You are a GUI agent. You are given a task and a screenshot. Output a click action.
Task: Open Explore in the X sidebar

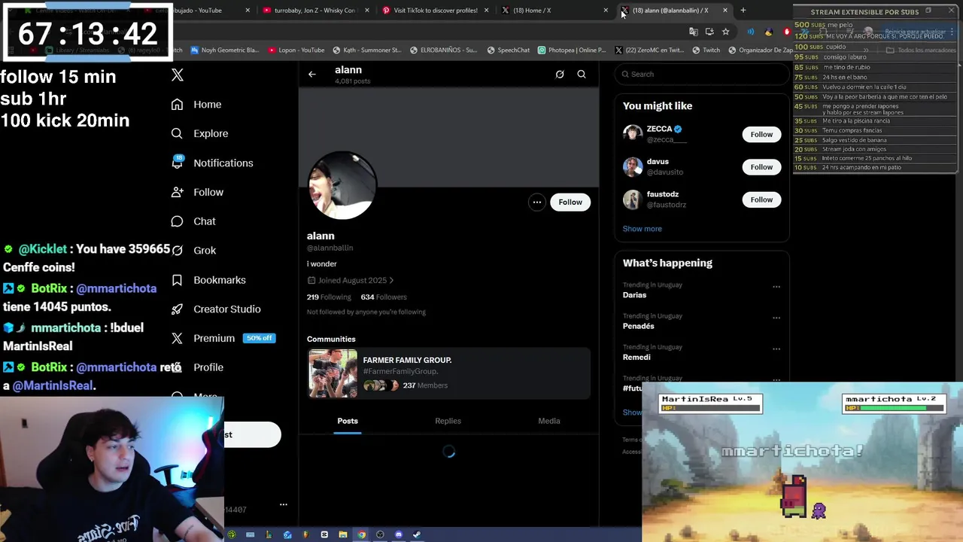(x=199, y=133)
